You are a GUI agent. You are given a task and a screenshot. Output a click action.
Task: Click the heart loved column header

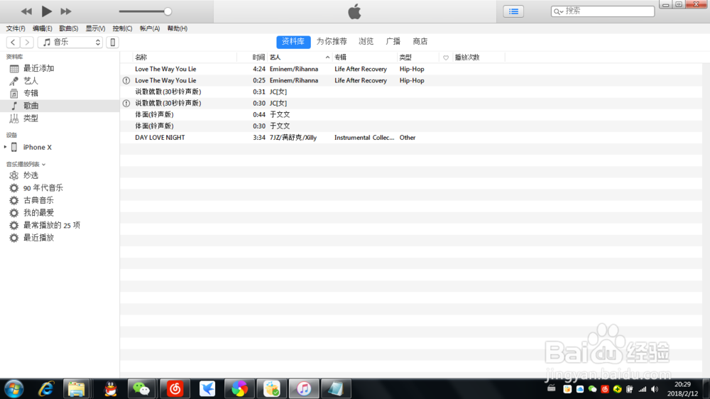click(446, 58)
